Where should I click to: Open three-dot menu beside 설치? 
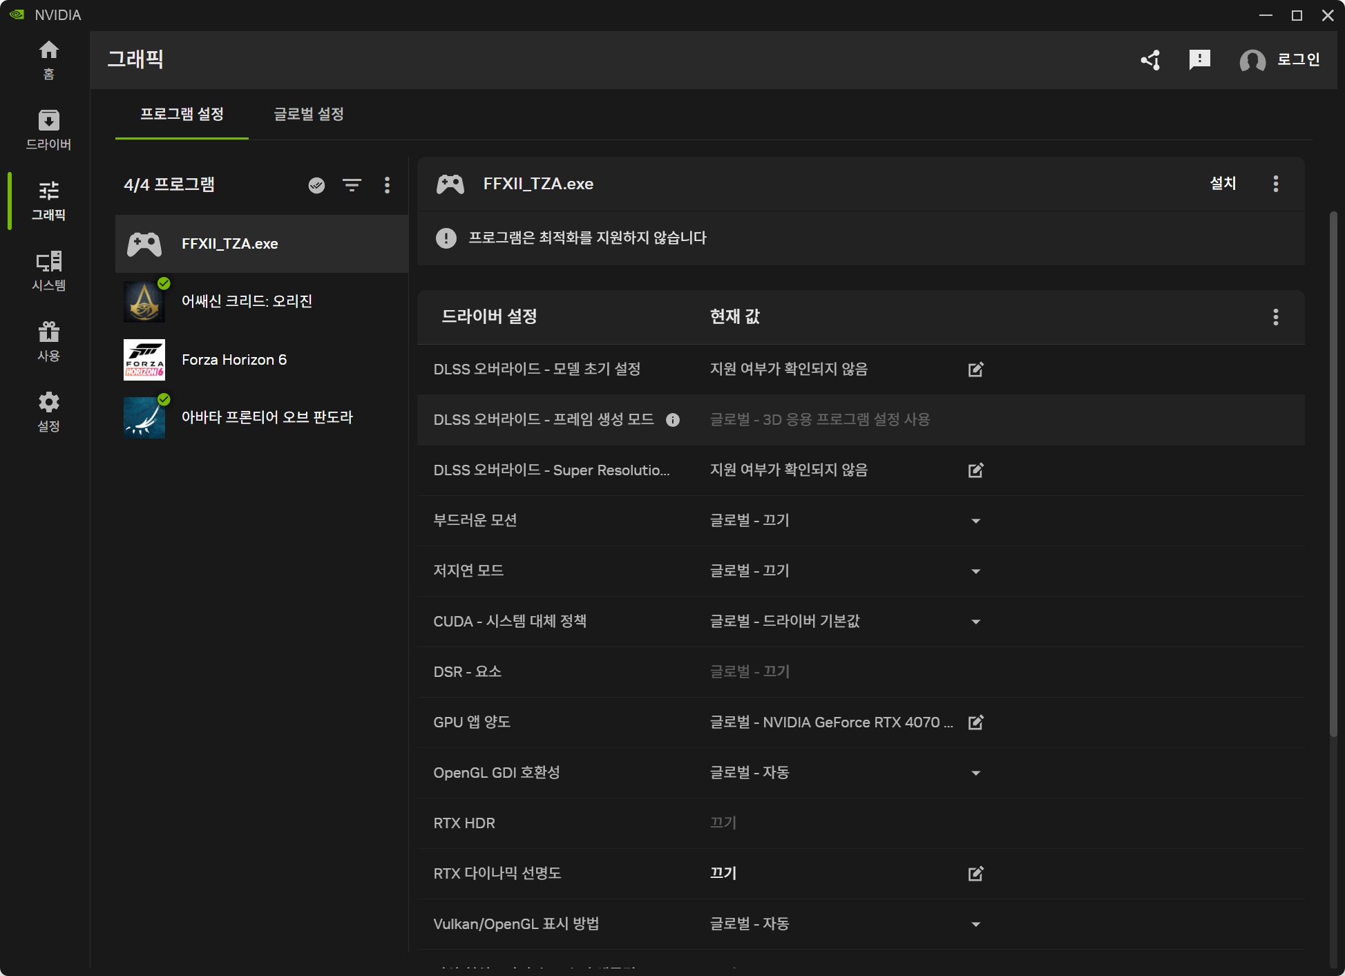point(1276,184)
